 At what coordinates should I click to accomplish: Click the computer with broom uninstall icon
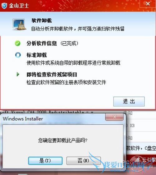[x=19, y=25]
